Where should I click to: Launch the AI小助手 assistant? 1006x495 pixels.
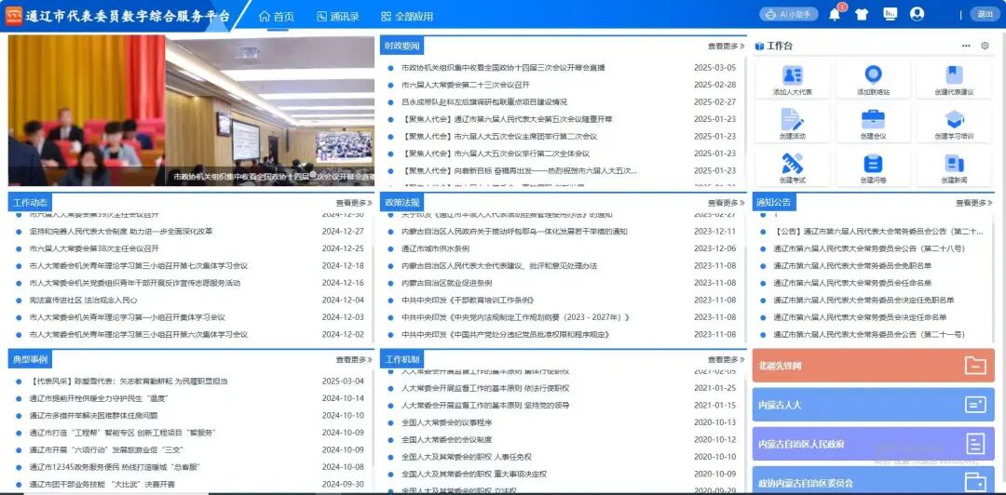(x=789, y=14)
